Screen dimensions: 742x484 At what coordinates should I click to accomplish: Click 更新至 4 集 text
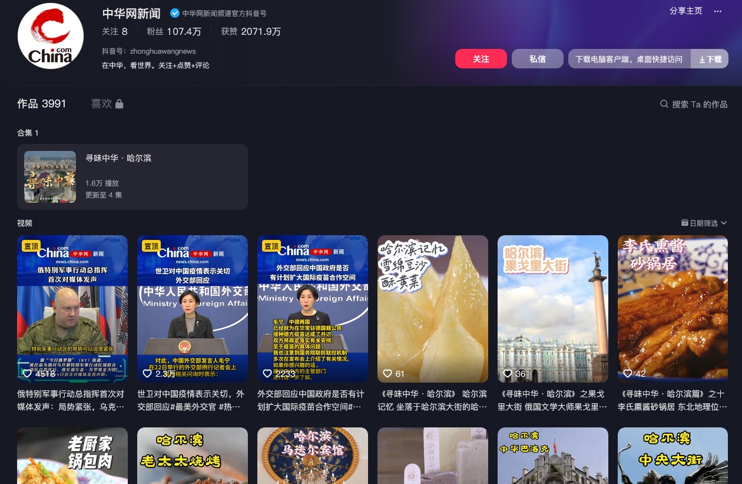(x=104, y=195)
